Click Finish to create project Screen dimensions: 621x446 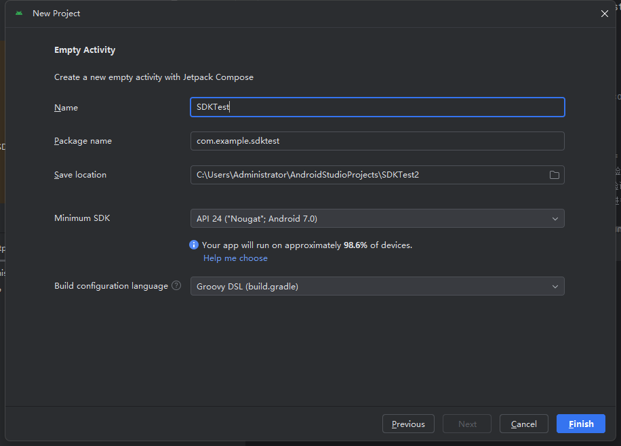click(580, 424)
